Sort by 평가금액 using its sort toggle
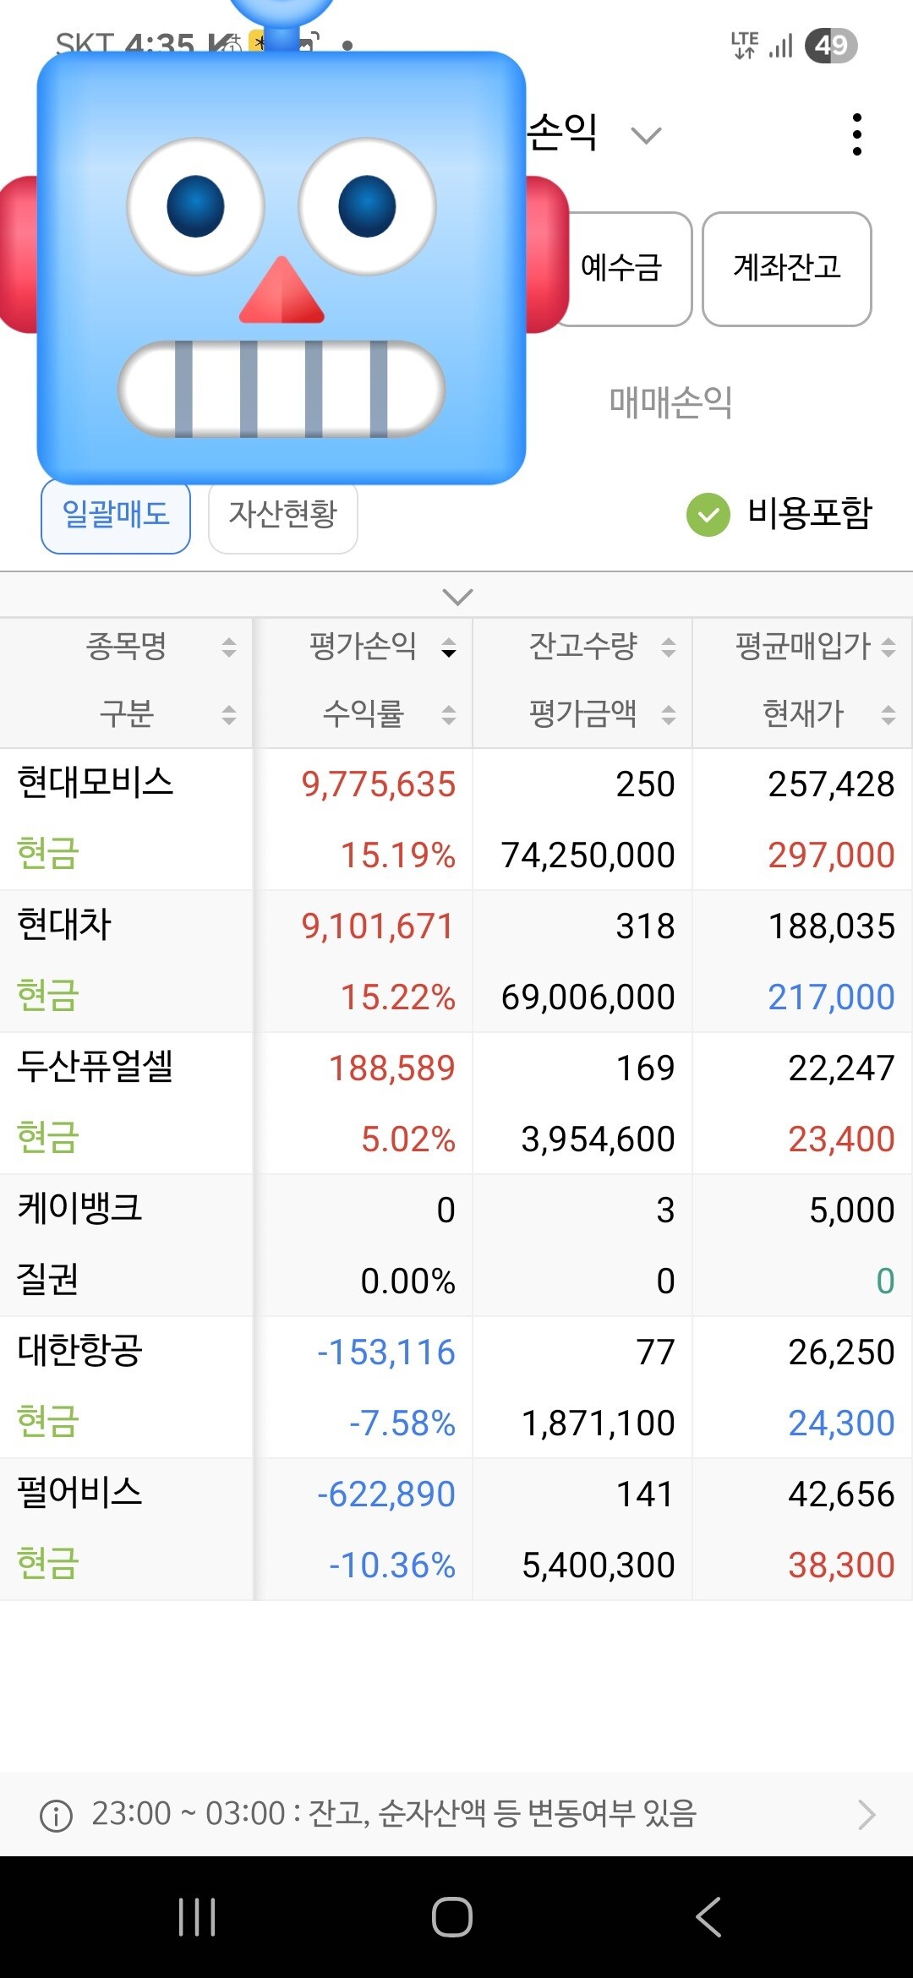913x1978 pixels. click(x=669, y=715)
